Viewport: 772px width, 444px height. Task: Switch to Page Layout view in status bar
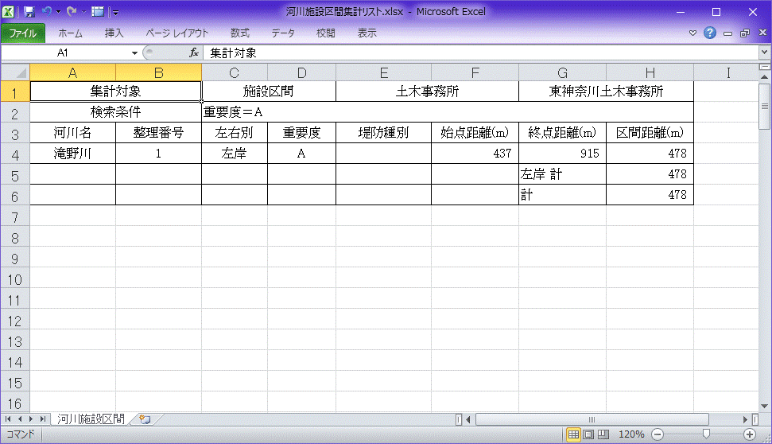(588, 434)
